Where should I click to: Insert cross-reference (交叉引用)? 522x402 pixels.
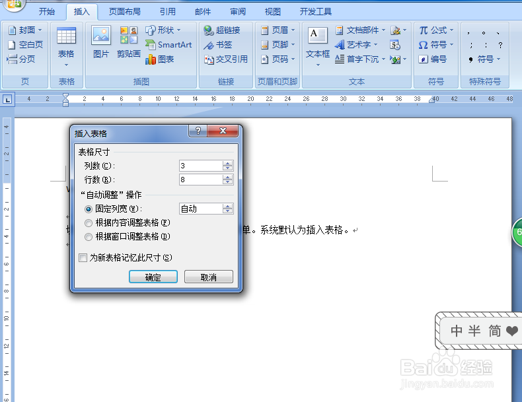226,59
